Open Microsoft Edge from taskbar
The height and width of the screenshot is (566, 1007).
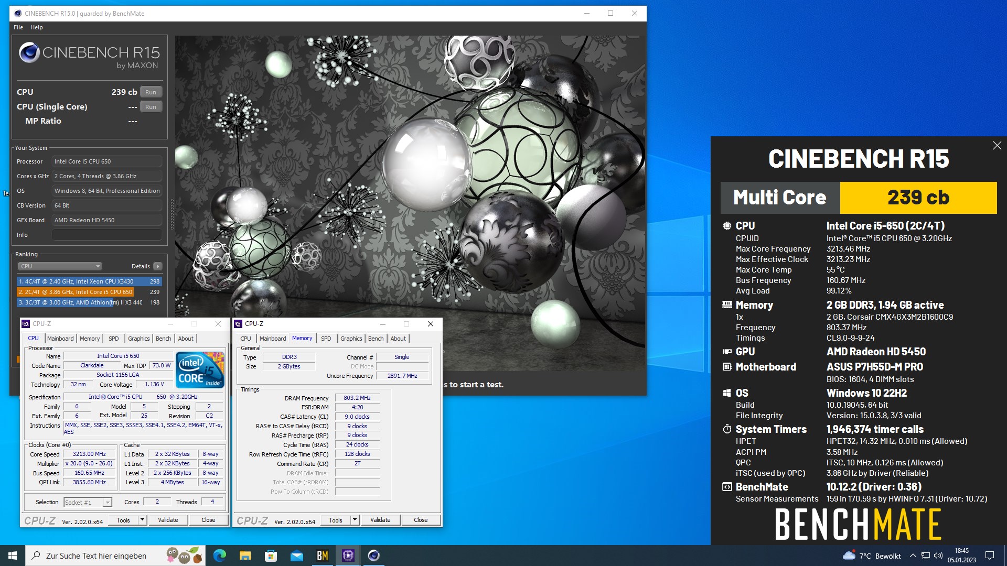click(220, 556)
